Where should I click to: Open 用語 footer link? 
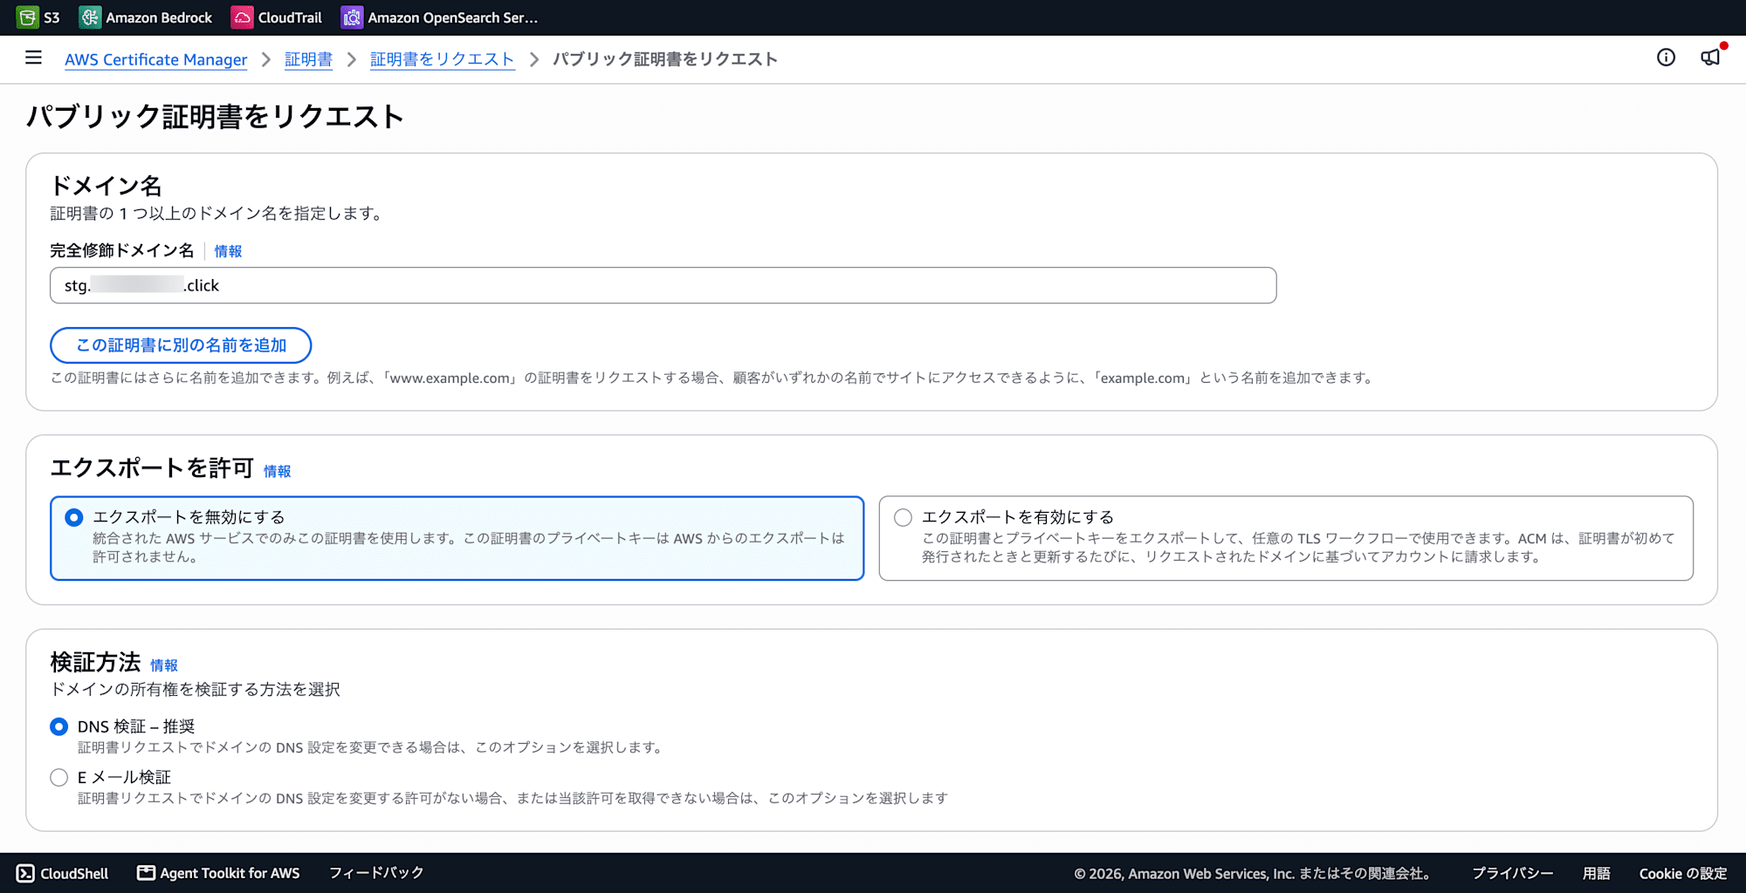[x=1596, y=873]
